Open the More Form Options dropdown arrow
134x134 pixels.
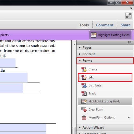pyautogui.click(x=129, y=118)
